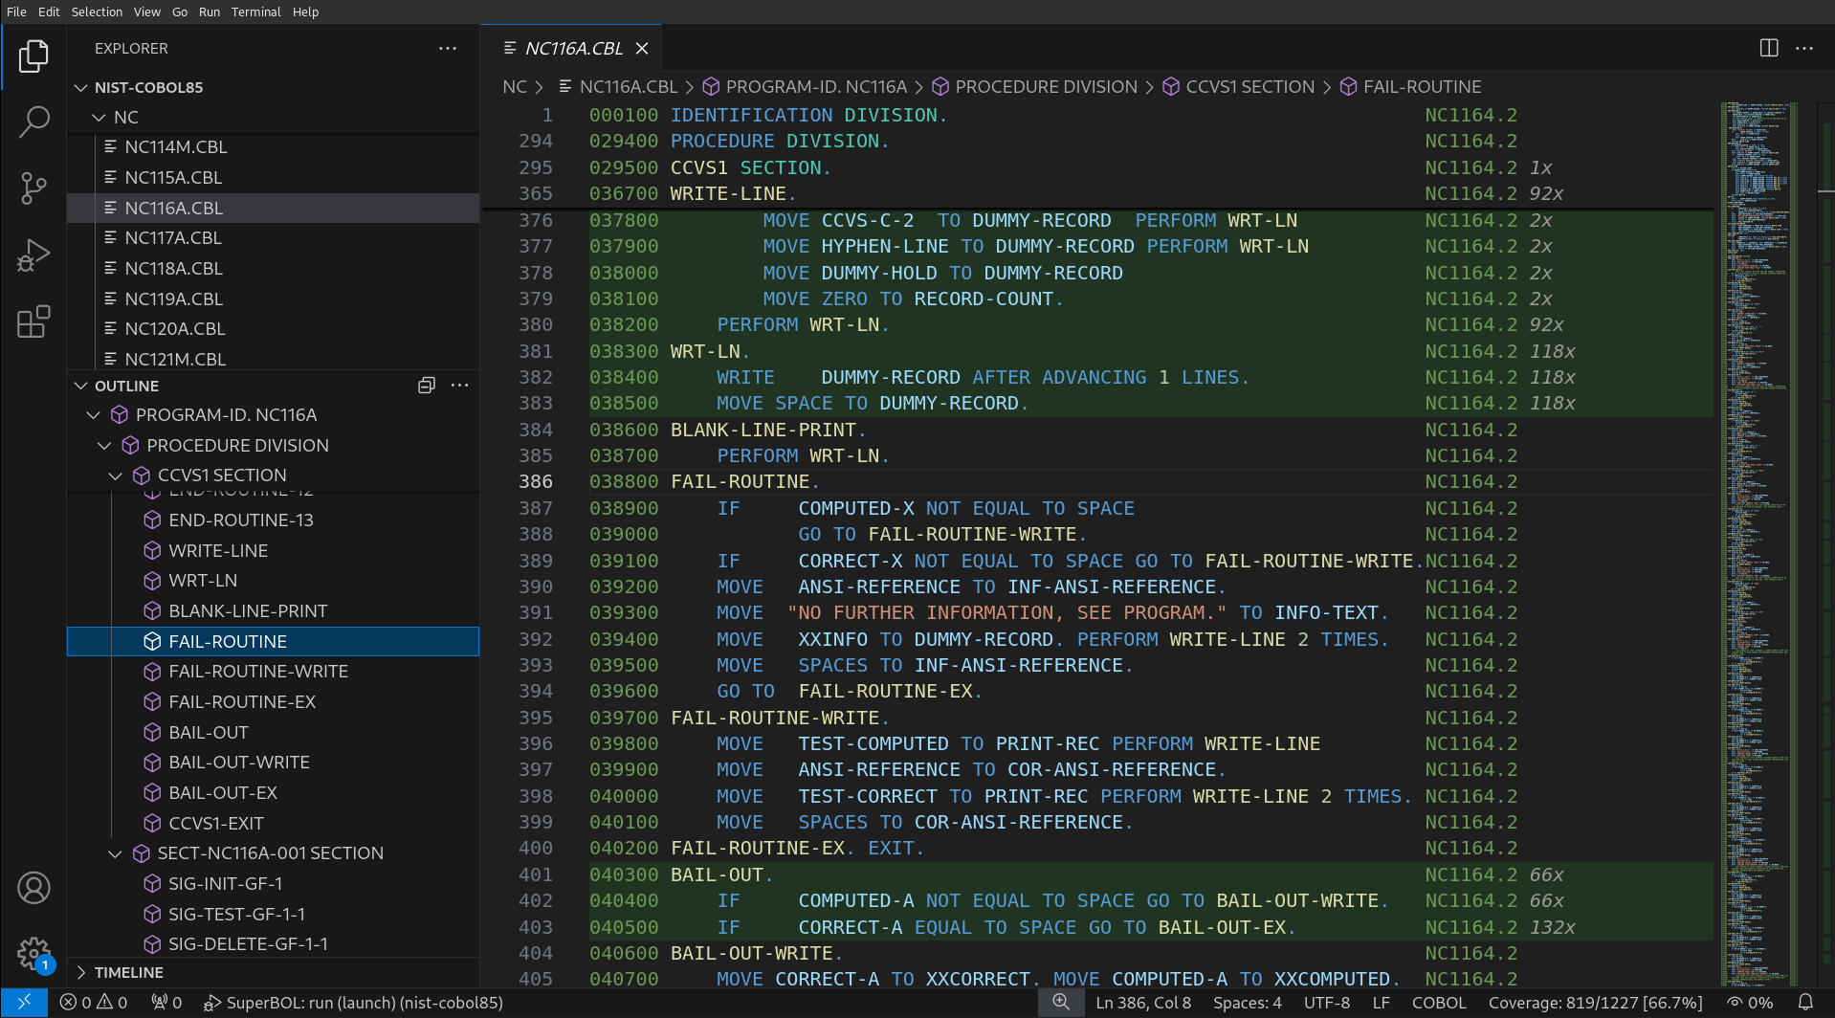
Task: Open the Extensions view
Action: 33,322
